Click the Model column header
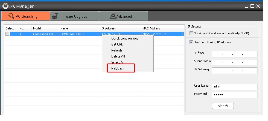Image resolution: width=268 pixels, height=121 pixels. point(45,28)
